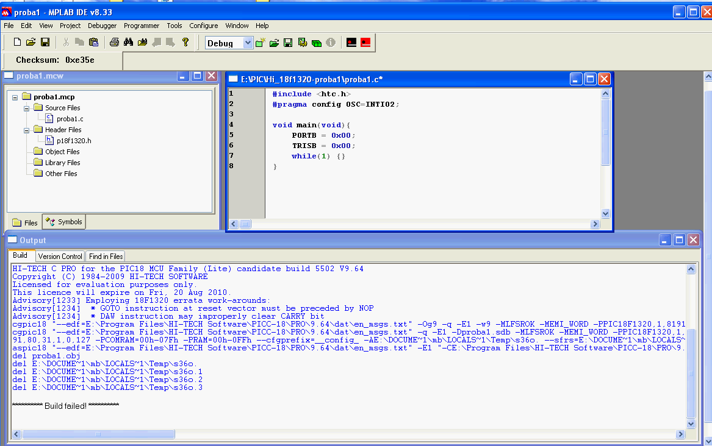Screen dimensions: 712x446
Task: Click the New Project icon beside the Debug dropdown
Action: coord(260,43)
